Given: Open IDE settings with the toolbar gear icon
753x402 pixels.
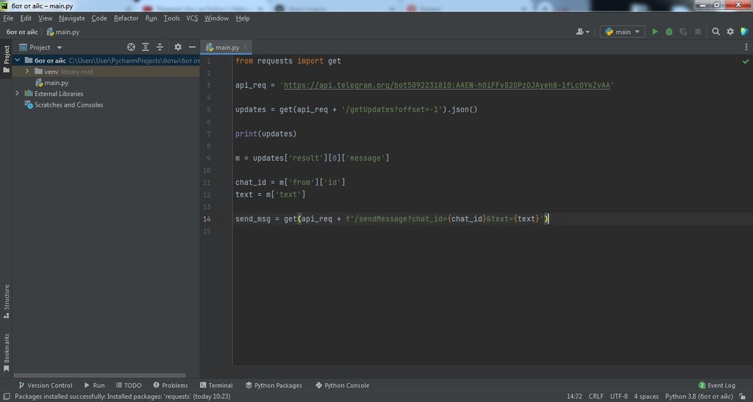Looking at the screenshot, I should click(x=730, y=31).
